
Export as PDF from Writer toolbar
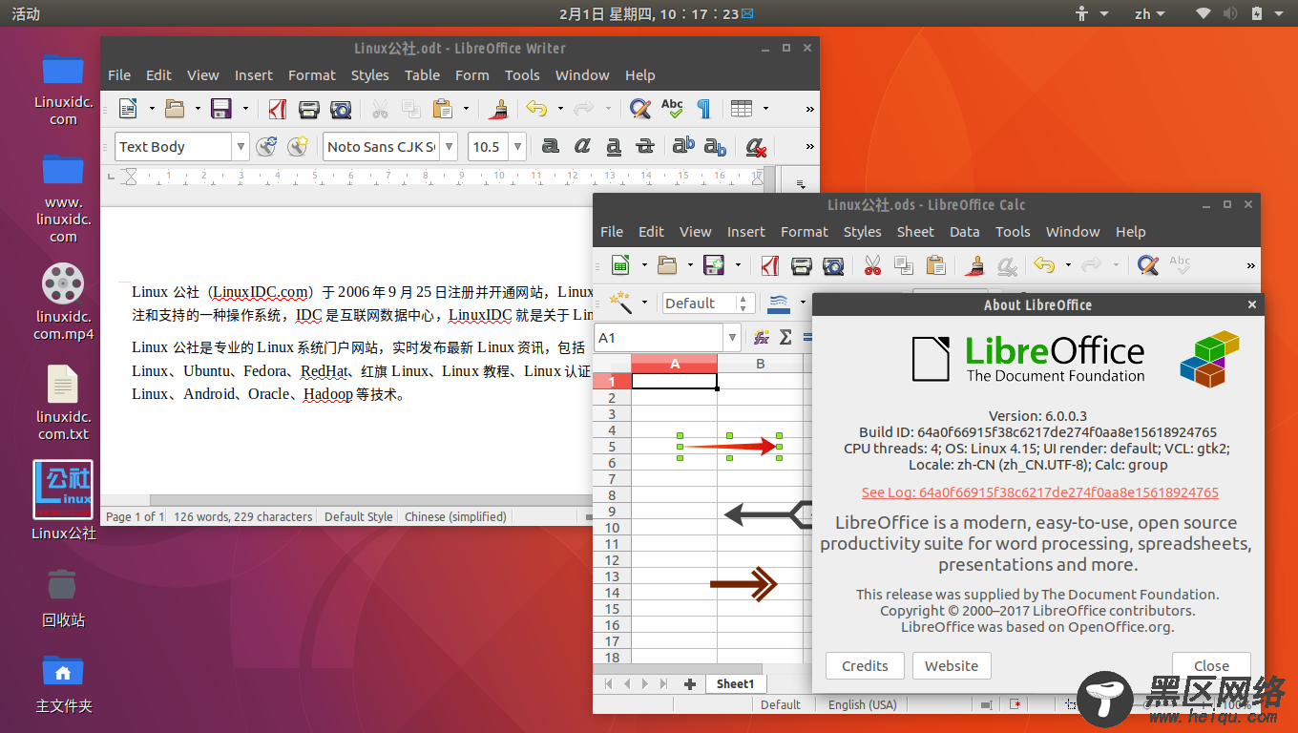tap(278, 109)
